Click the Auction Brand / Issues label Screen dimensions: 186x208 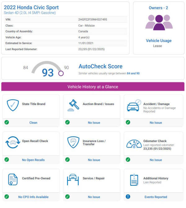tap(98, 104)
